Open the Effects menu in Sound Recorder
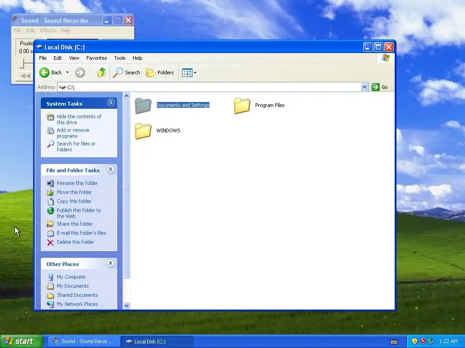 [x=48, y=30]
